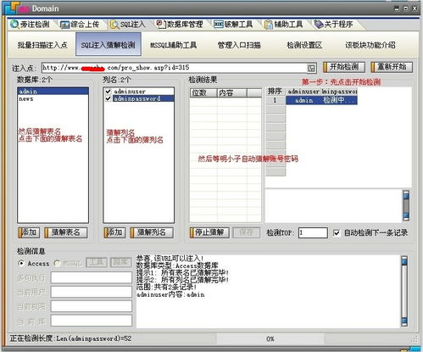This screenshot has height=352, width=423.
Task: Select the admin table entry
Action: (x=53, y=92)
